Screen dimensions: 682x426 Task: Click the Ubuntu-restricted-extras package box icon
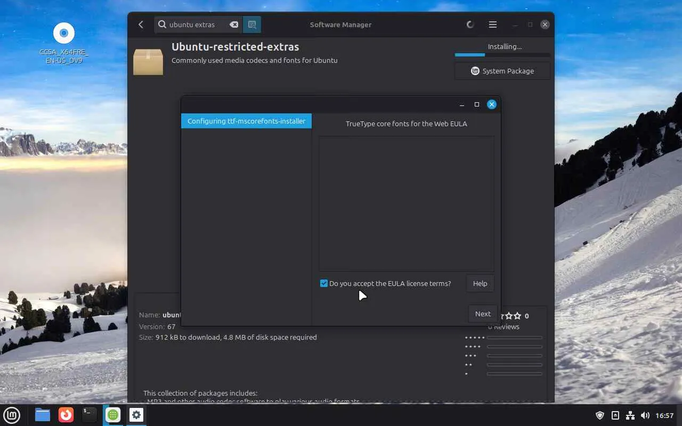click(148, 61)
